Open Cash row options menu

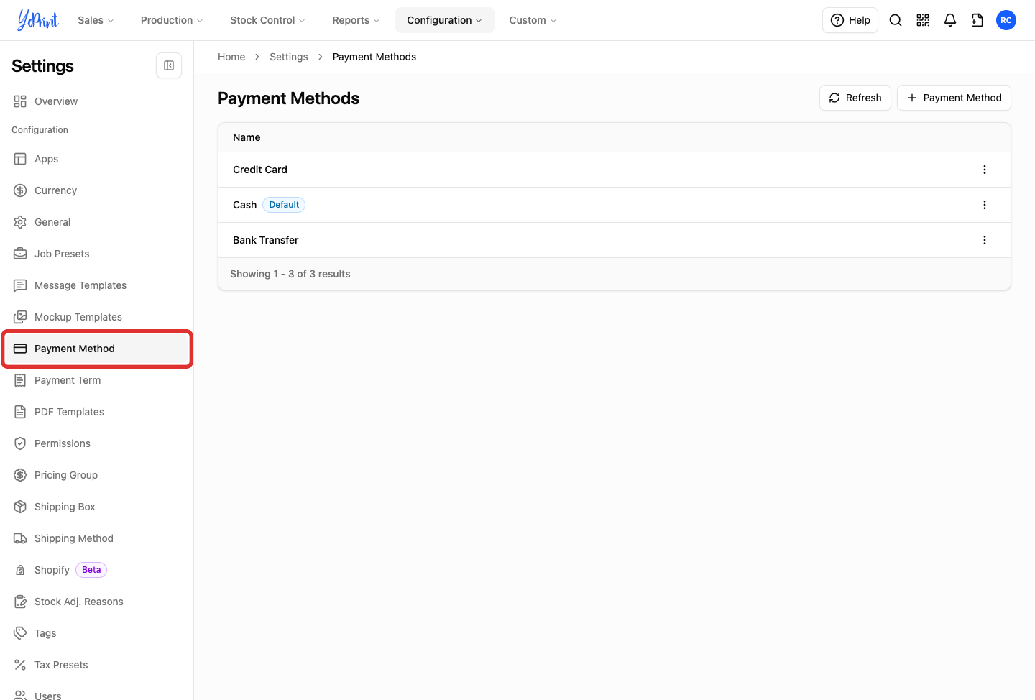tap(985, 205)
